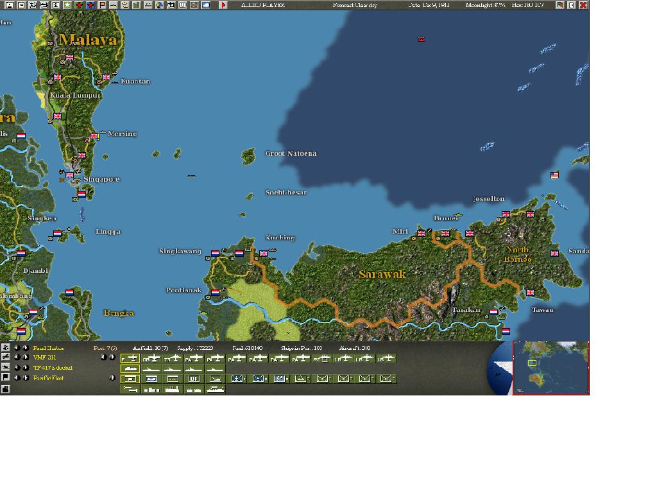Click the base icon left of Pearl Harbor

[x=5, y=347]
